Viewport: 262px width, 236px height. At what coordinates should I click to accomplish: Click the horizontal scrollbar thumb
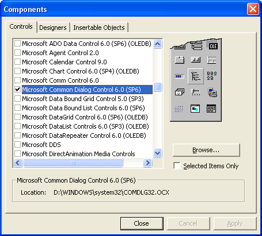(73, 163)
